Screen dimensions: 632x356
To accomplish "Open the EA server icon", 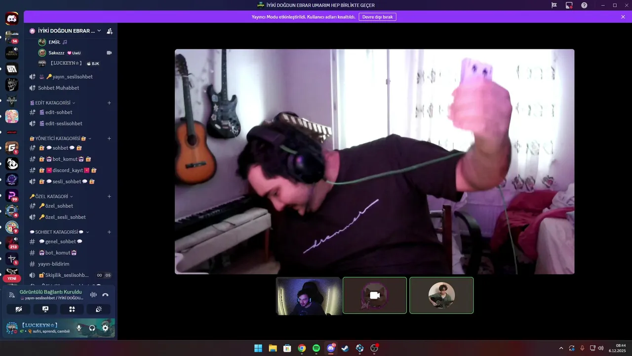I will coord(12,69).
